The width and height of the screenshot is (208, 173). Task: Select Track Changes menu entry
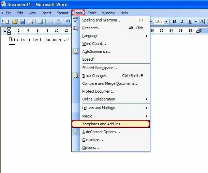(111, 76)
